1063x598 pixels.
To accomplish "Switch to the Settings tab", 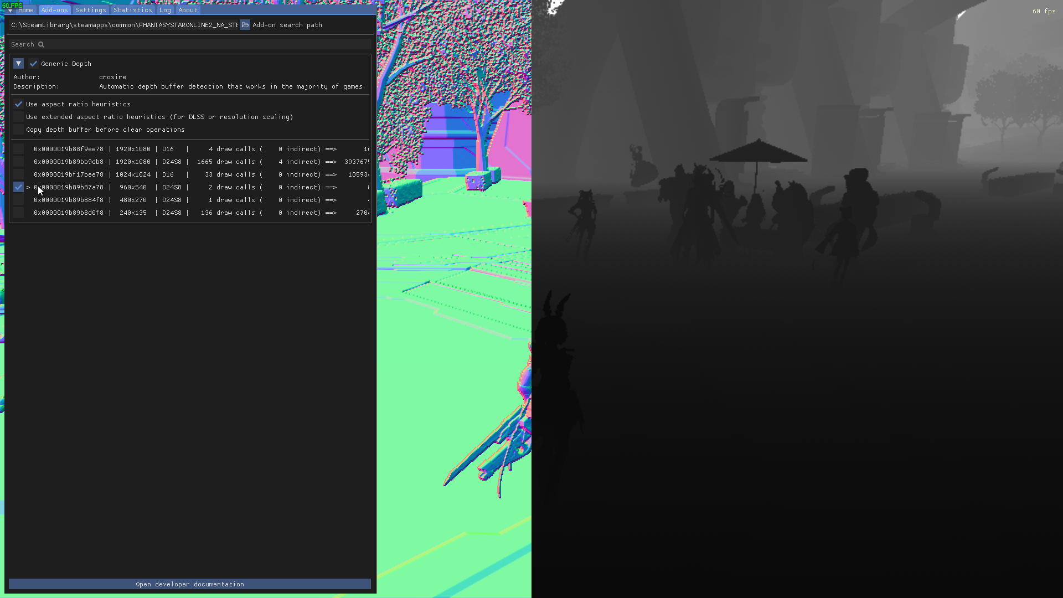I will coord(90,10).
